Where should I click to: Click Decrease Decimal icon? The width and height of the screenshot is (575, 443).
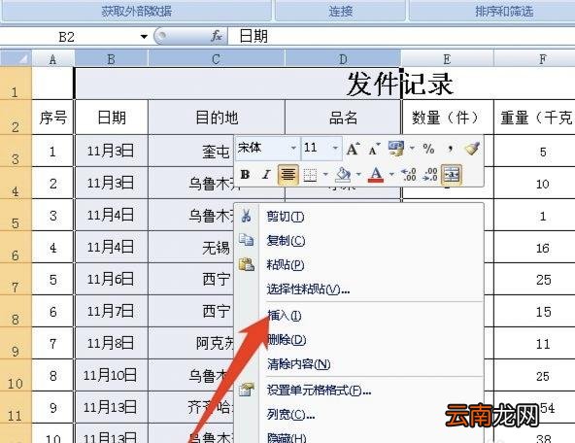pos(429,175)
